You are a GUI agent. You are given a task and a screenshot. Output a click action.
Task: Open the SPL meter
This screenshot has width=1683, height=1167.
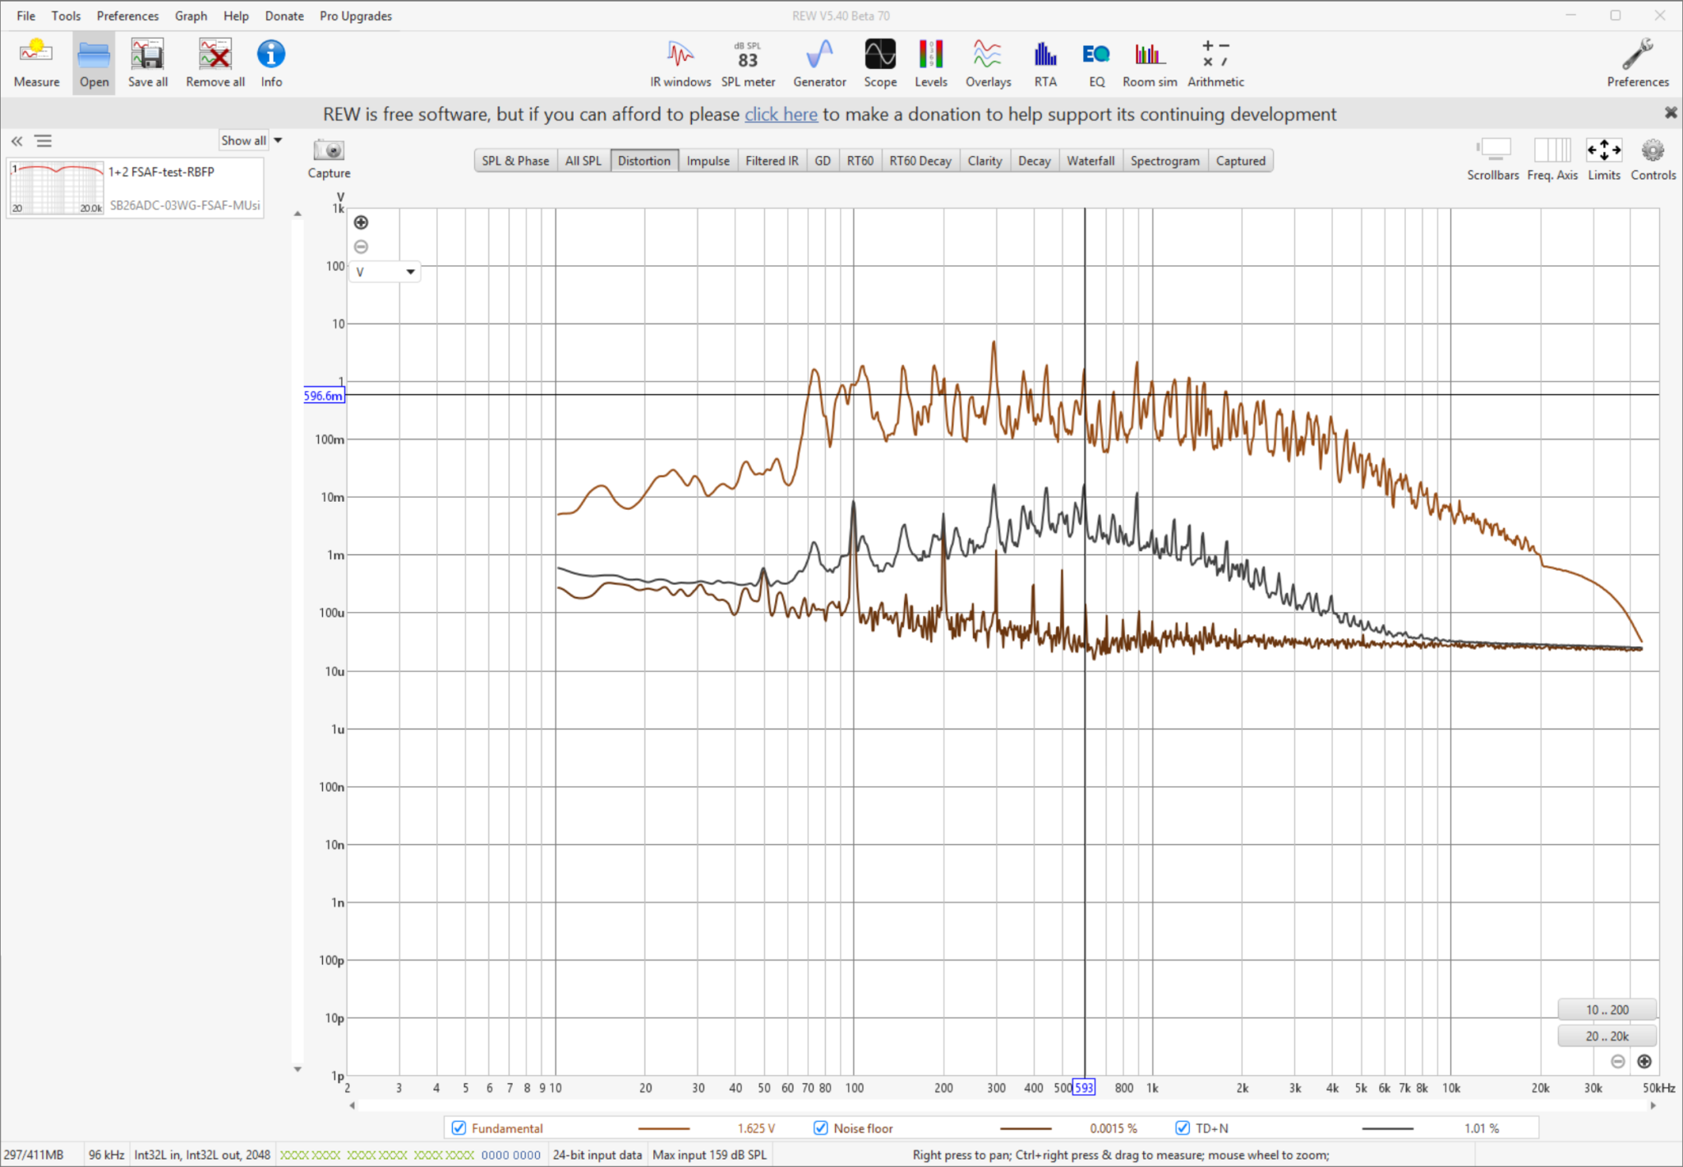748,63
